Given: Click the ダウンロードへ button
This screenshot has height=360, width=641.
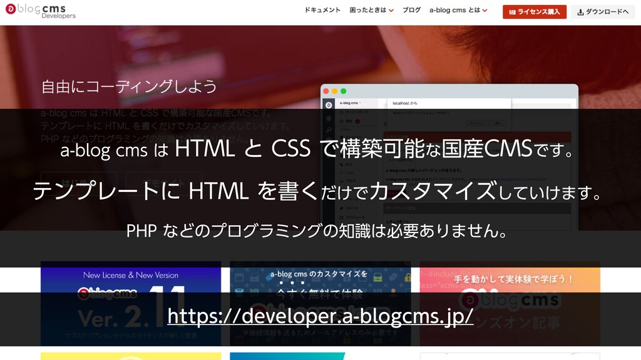Looking at the screenshot, I should pyautogui.click(x=603, y=12).
